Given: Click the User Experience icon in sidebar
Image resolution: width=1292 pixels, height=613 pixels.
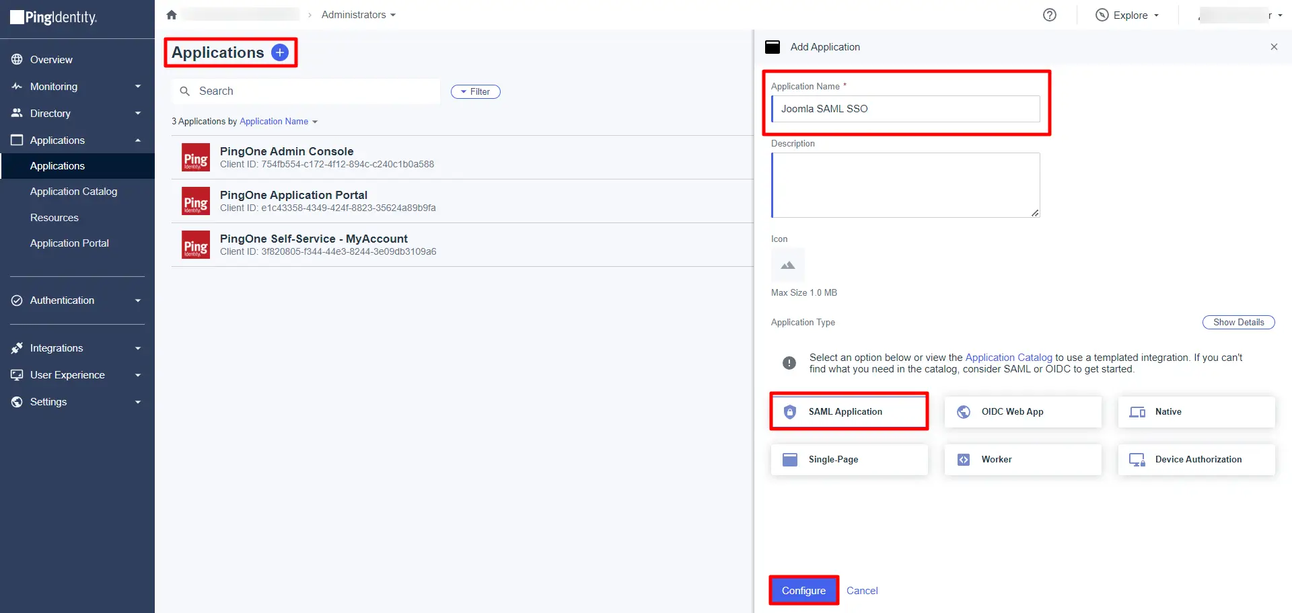Looking at the screenshot, I should coord(17,375).
